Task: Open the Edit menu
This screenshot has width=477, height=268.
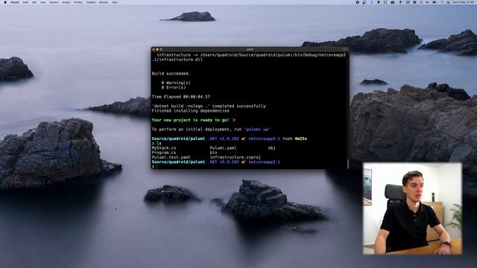Action: pyautogui.click(x=34, y=2)
